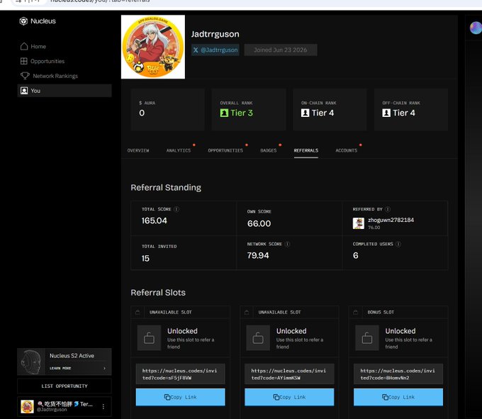Open the @Jadtrrguson X profile link
The width and height of the screenshot is (482, 419).
(x=215, y=50)
